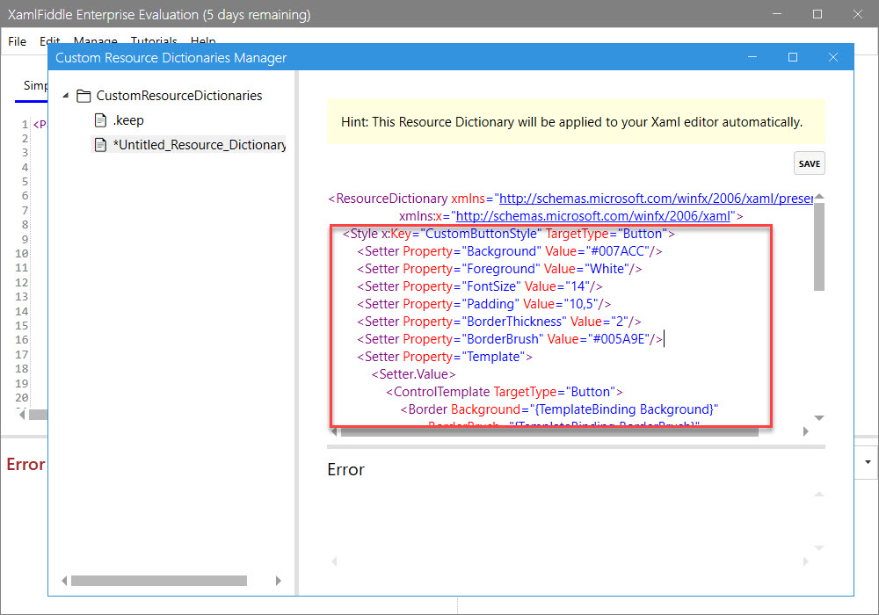Click the code editor vertical scrollbar thumb
879x615 pixels.
[819, 247]
